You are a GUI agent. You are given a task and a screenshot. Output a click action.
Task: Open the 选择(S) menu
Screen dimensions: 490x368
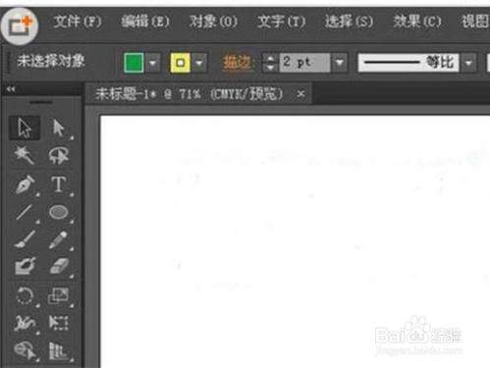click(350, 23)
